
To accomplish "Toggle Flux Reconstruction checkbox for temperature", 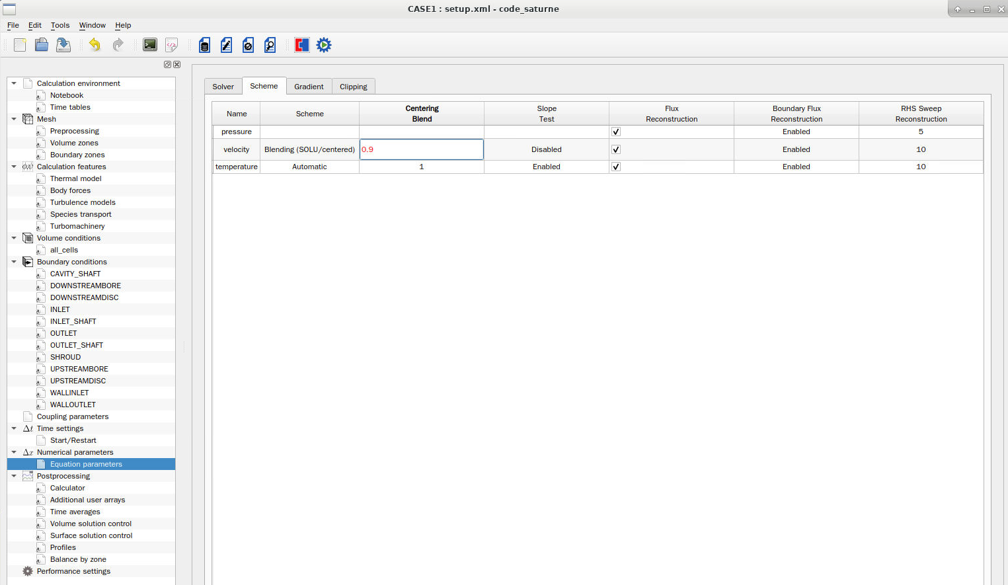I will pos(616,167).
